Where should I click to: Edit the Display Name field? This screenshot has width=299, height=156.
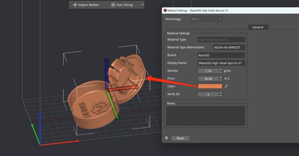coord(221,63)
